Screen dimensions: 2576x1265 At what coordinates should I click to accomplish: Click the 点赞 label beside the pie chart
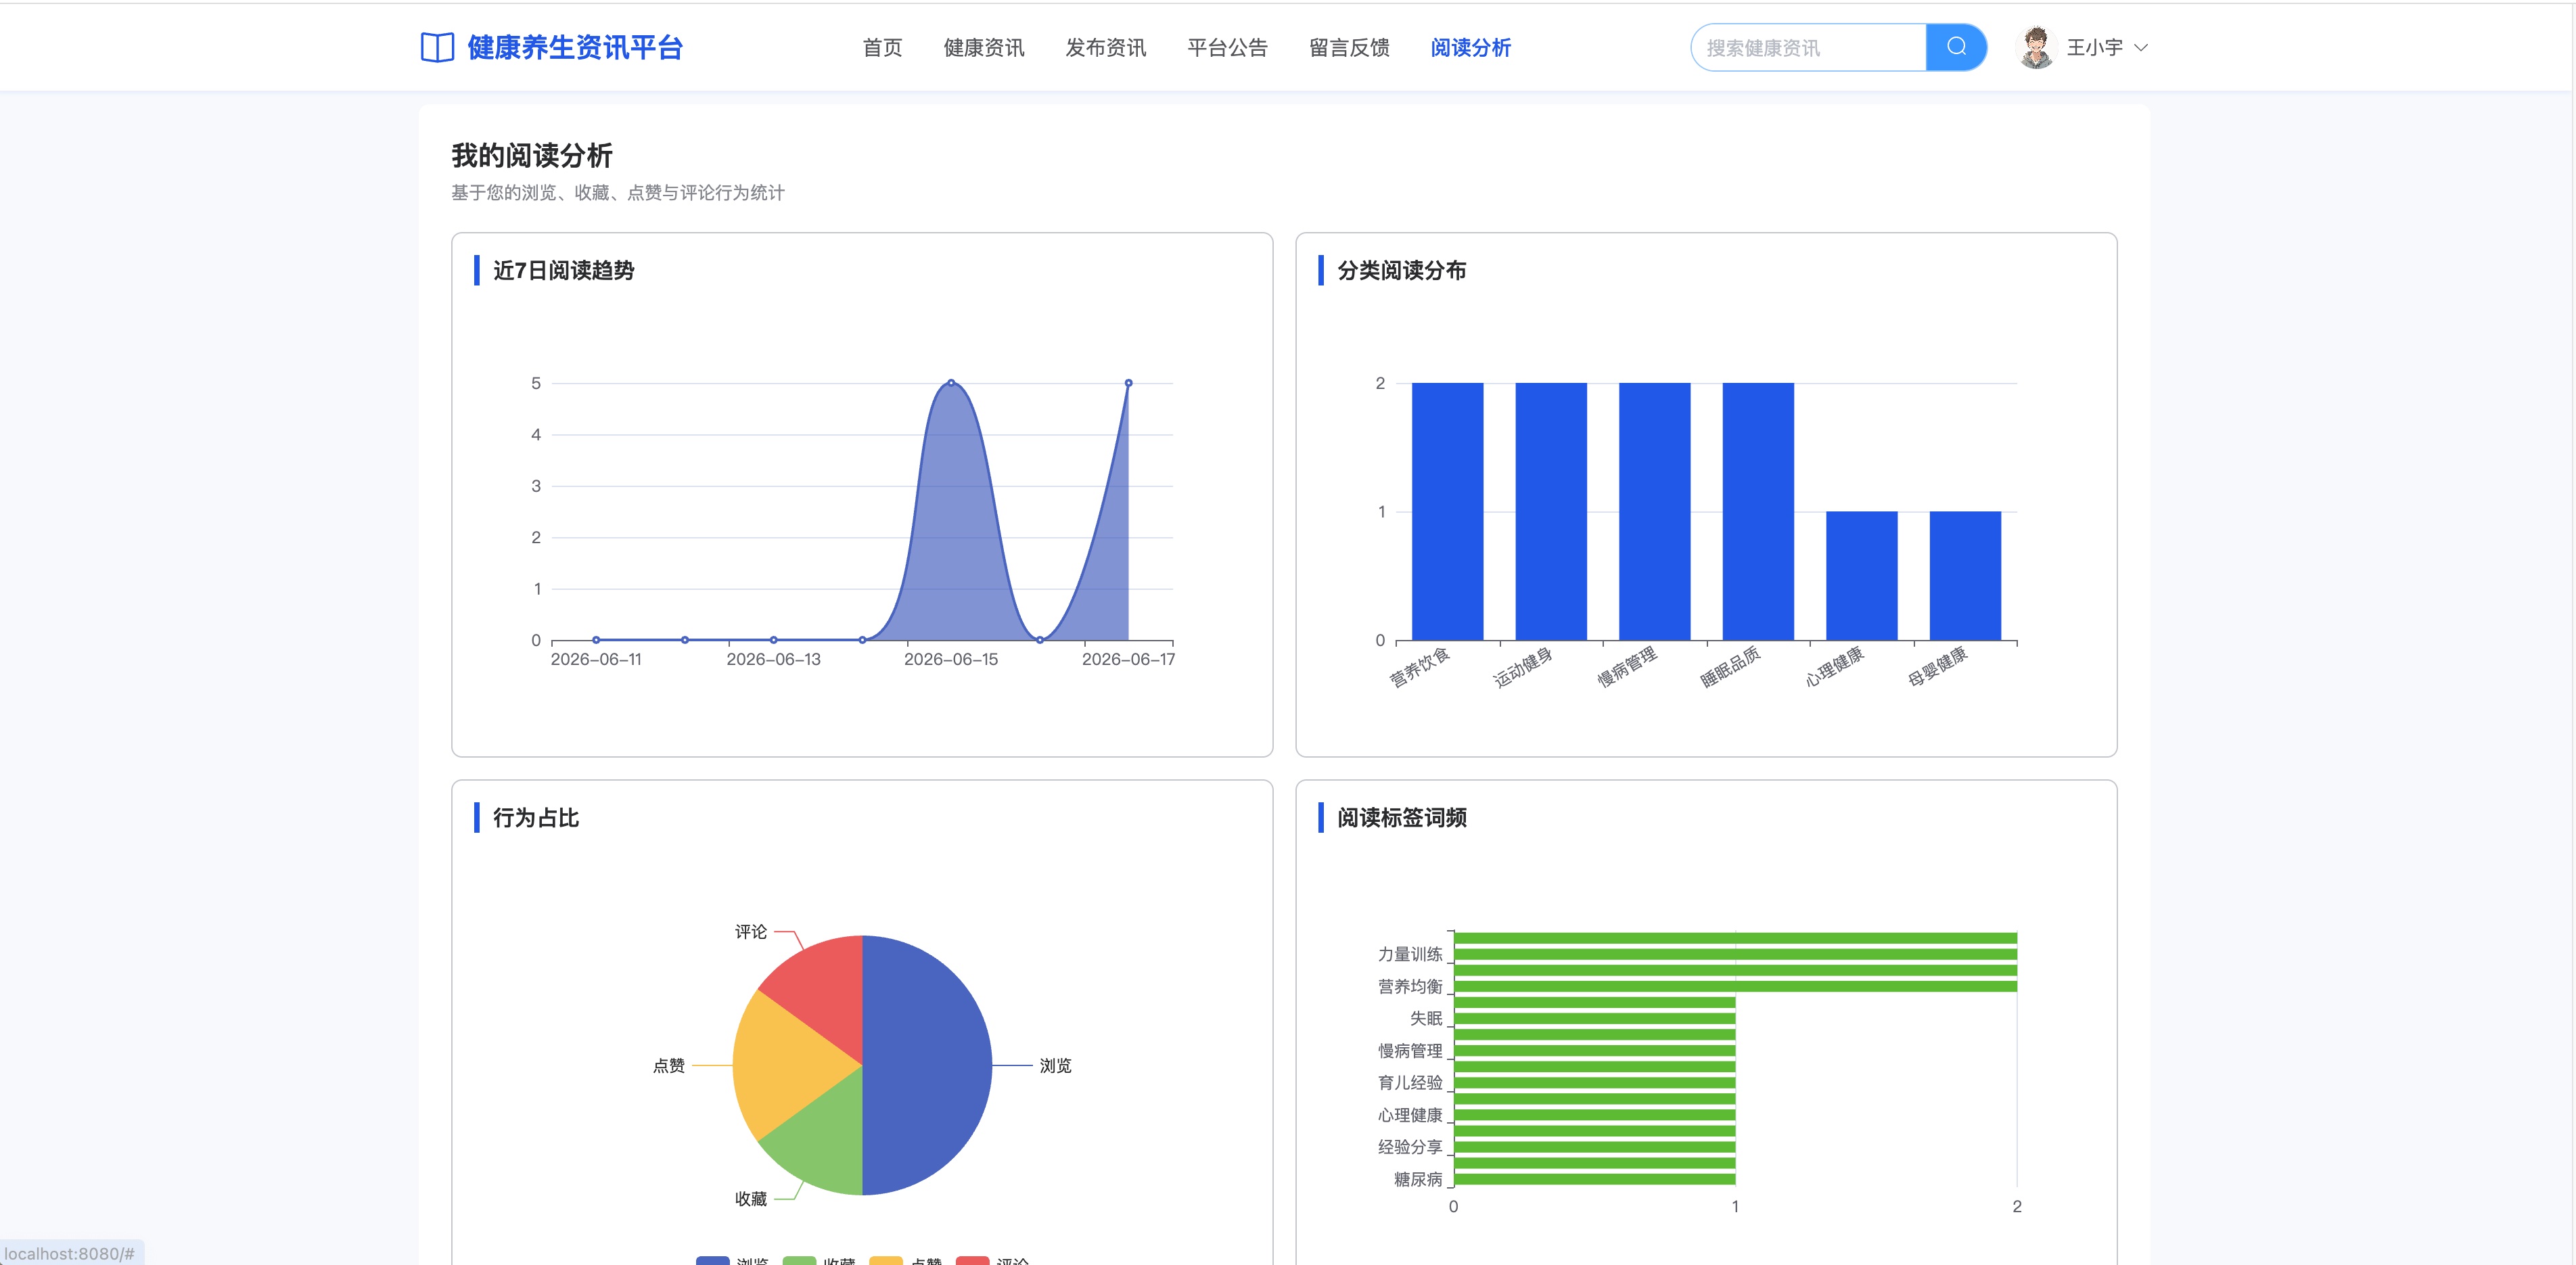(x=669, y=1065)
